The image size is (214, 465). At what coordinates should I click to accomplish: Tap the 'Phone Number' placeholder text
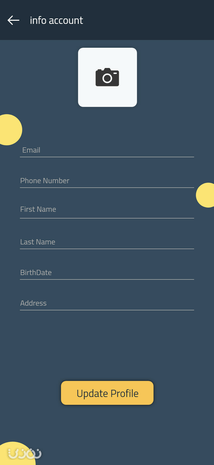coord(45,181)
